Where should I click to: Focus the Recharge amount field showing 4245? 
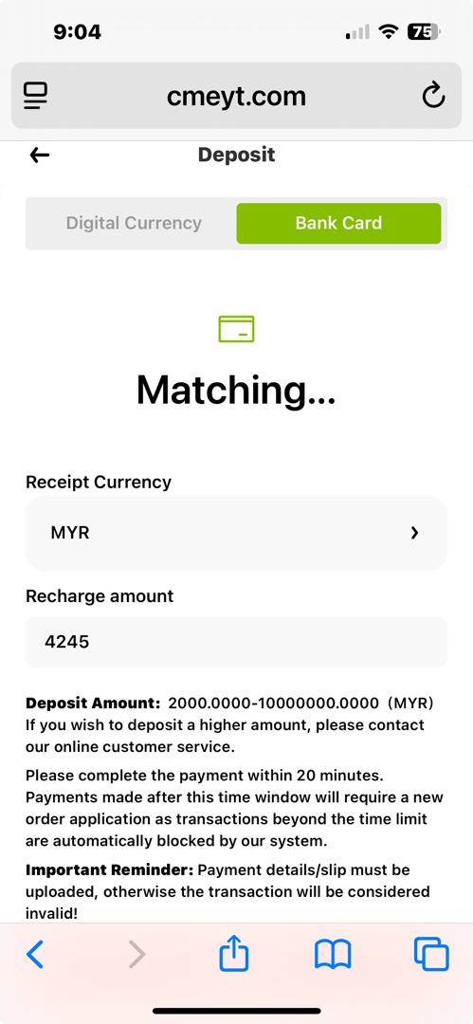[x=237, y=642]
